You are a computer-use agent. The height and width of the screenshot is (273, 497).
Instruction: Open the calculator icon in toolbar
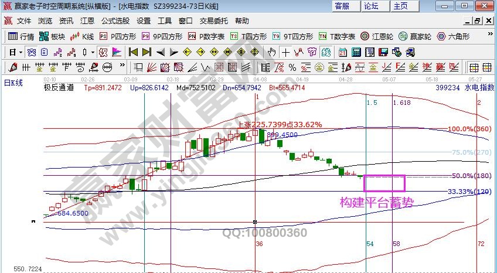(356, 52)
